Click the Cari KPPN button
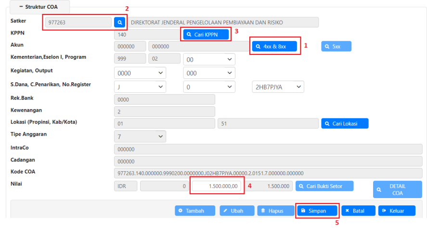This screenshot has height=228, width=427. (205, 35)
